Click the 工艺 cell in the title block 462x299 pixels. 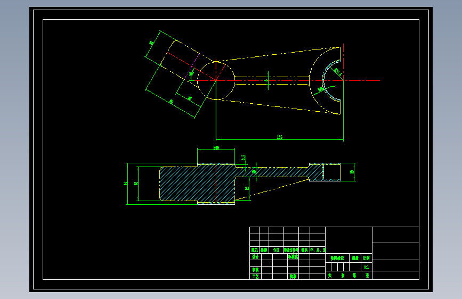point(255,277)
